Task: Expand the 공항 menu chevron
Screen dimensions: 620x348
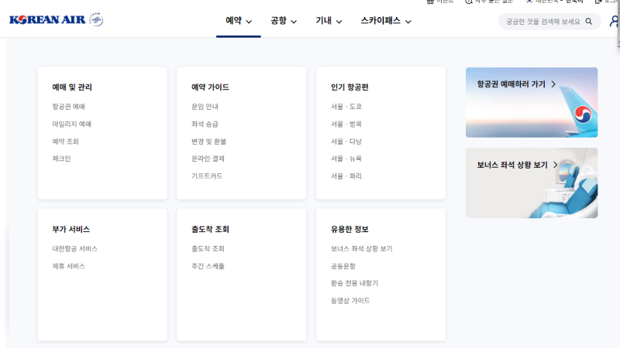Action: tap(294, 22)
